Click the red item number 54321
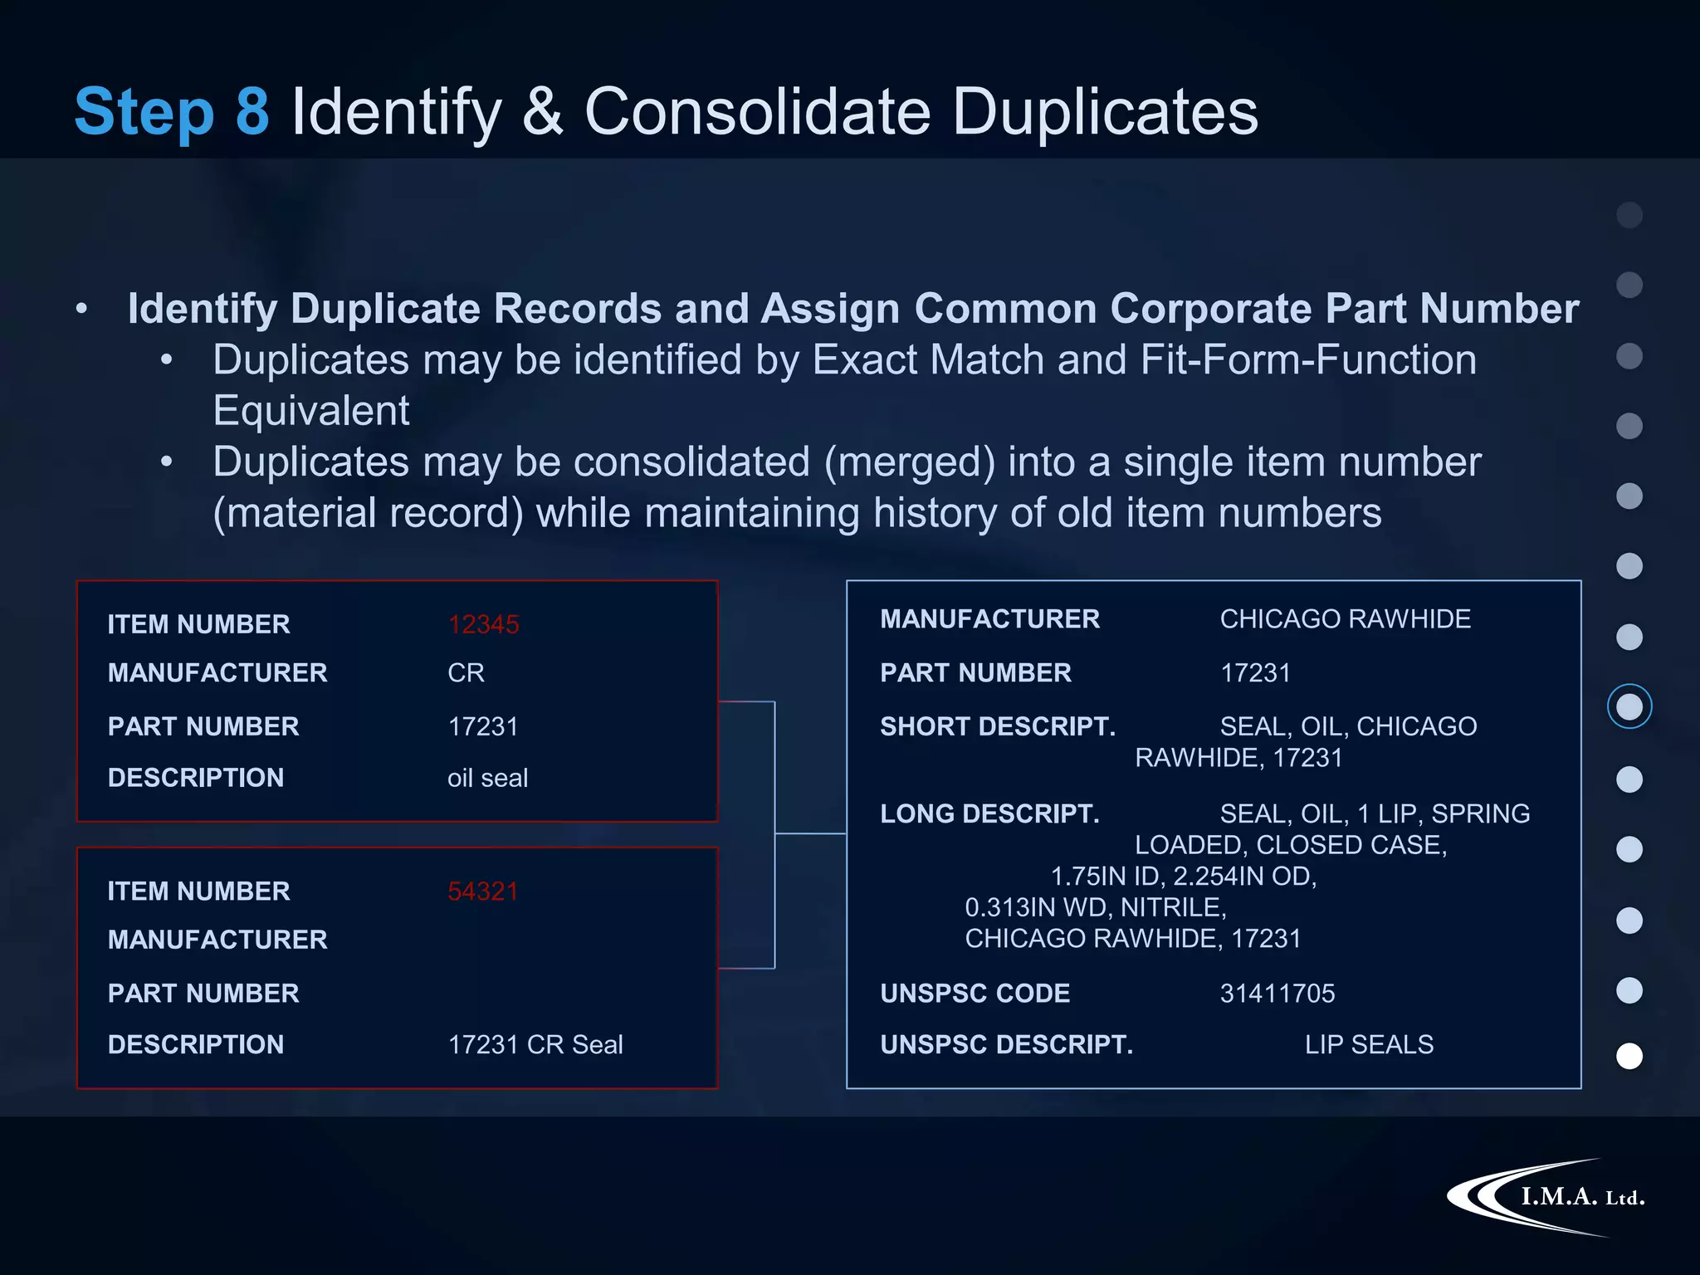Image resolution: width=1700 pixels, height=1275 pixels. 482,892
